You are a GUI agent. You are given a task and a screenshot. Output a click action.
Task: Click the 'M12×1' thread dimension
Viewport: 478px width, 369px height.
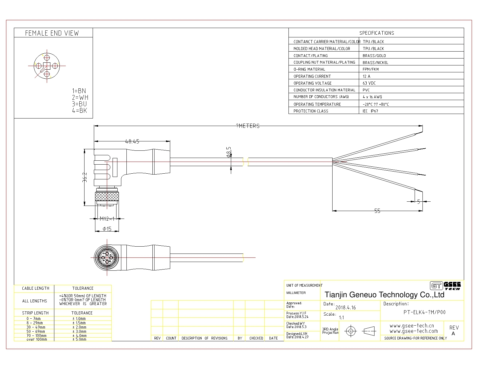point(107,219)
